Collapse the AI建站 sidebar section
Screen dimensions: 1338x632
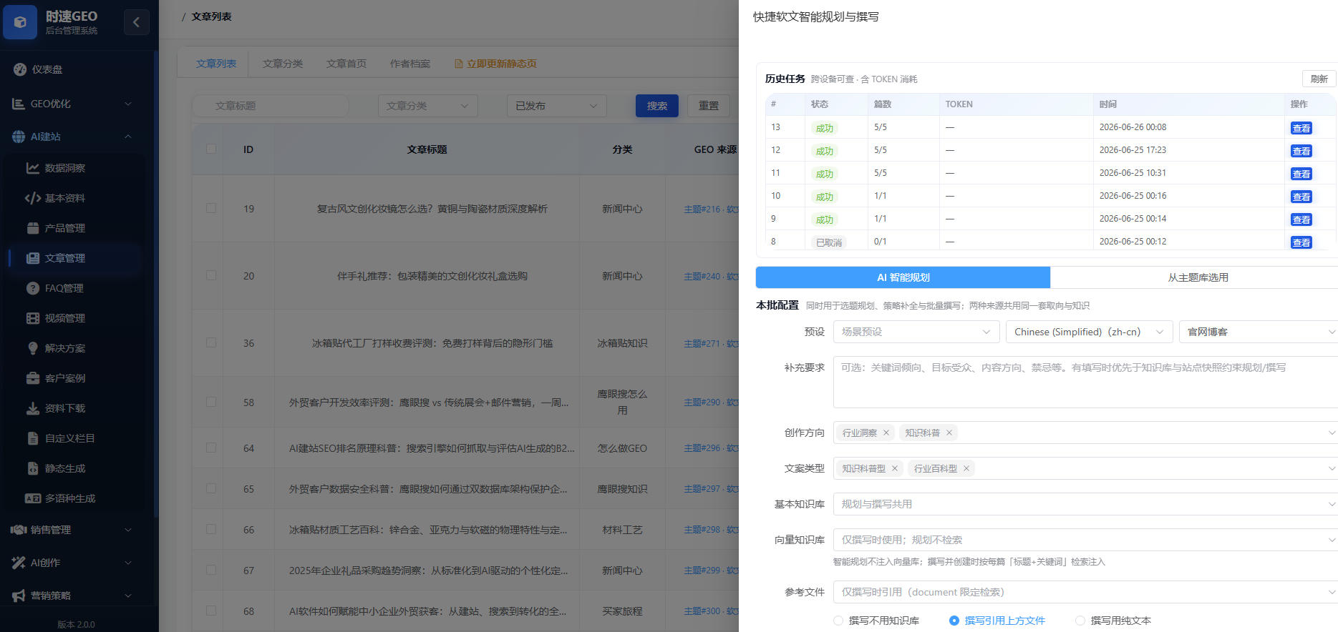click(x=128, y=137)
